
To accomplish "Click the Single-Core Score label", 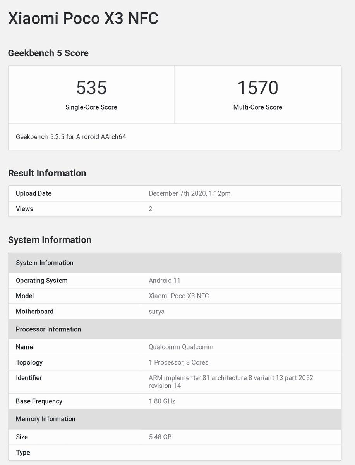I will click(x=91, y=107).
